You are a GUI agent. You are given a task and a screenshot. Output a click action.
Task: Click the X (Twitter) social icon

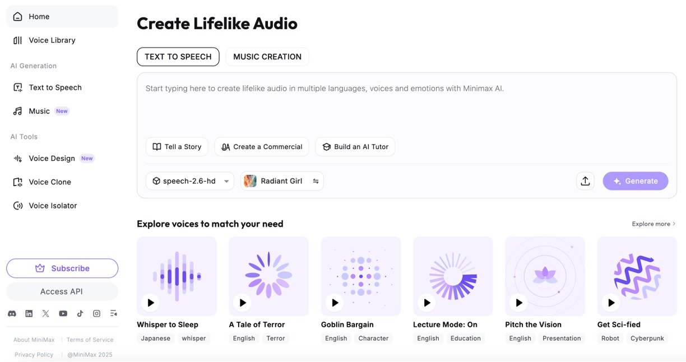point(46,314)
